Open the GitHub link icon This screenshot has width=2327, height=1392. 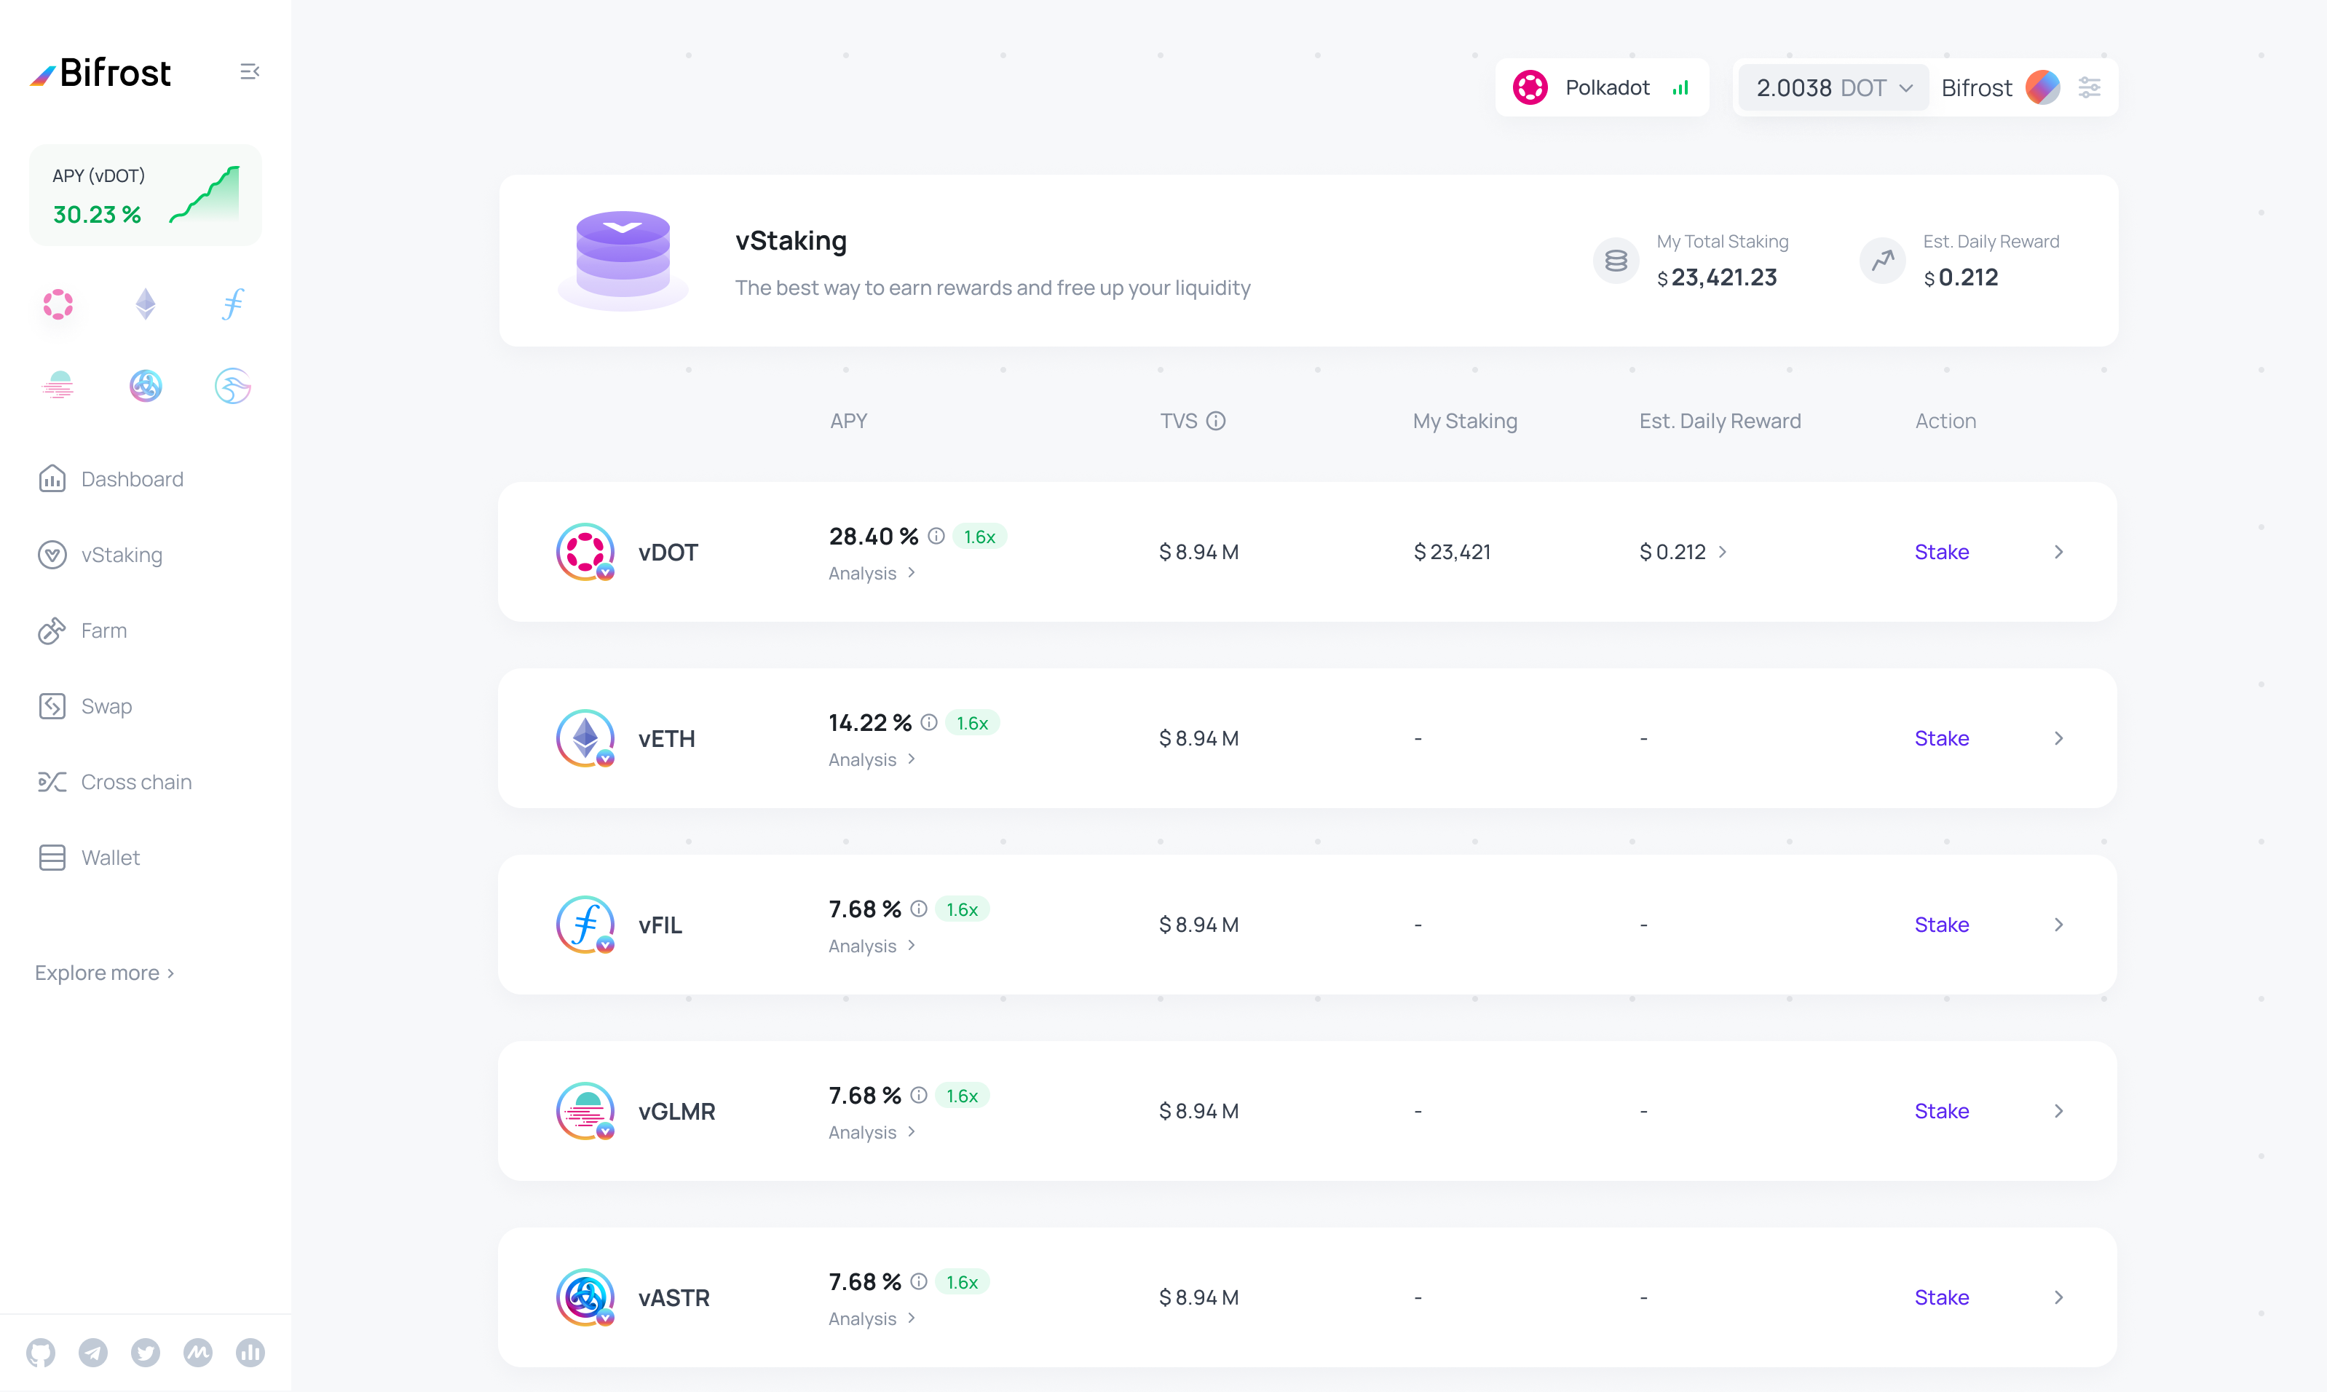40,1352
